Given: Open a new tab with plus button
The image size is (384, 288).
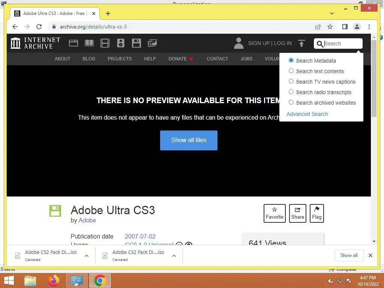Looking at the screenshot, I should 108,13.
